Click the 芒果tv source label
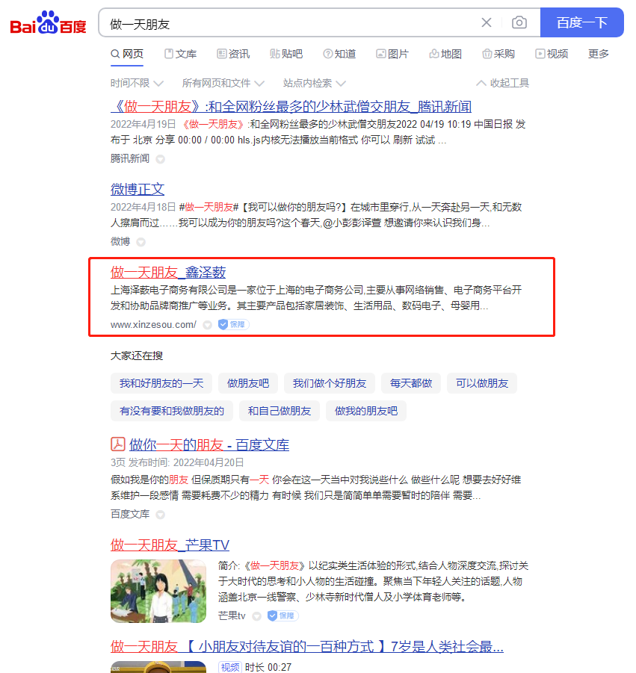636x673 pixels. 232,616
